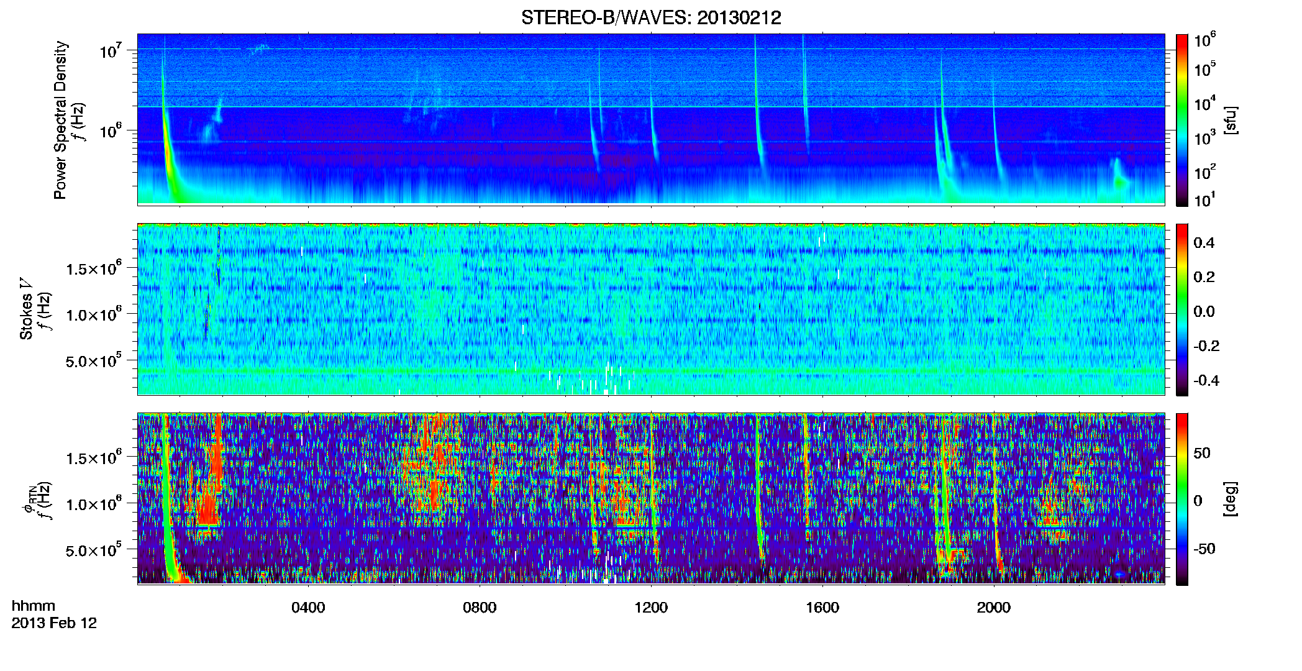Click the -0.2 value on Stokes colorbar
Screen dimensions: 1302x671
pyautogui.click(x=1206, y=346)
